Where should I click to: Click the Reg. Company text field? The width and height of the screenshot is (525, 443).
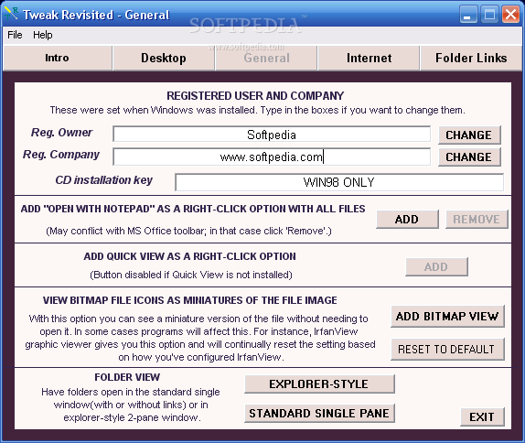272,157
